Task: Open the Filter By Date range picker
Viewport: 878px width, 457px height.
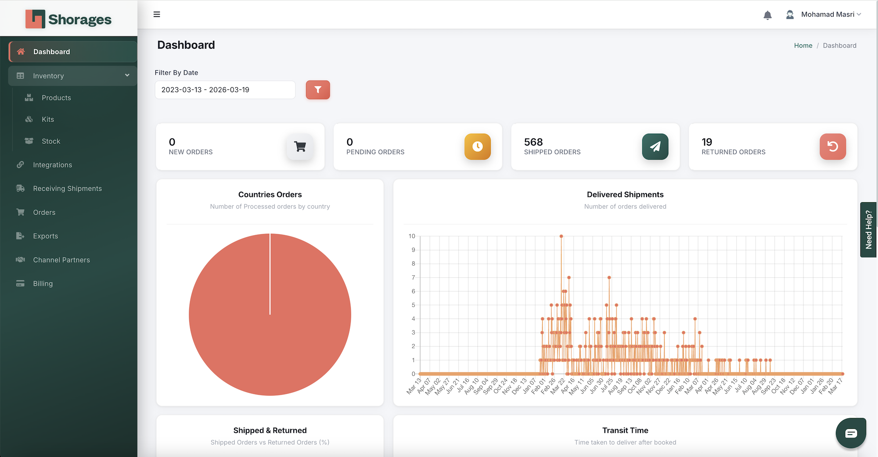Action: pos(225,89)
